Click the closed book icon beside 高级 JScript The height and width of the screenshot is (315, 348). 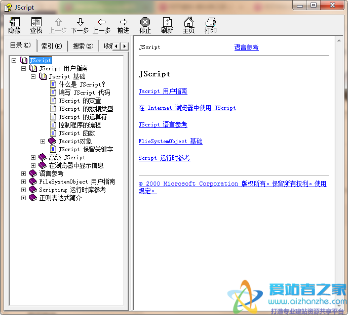(x=43, y=157)
